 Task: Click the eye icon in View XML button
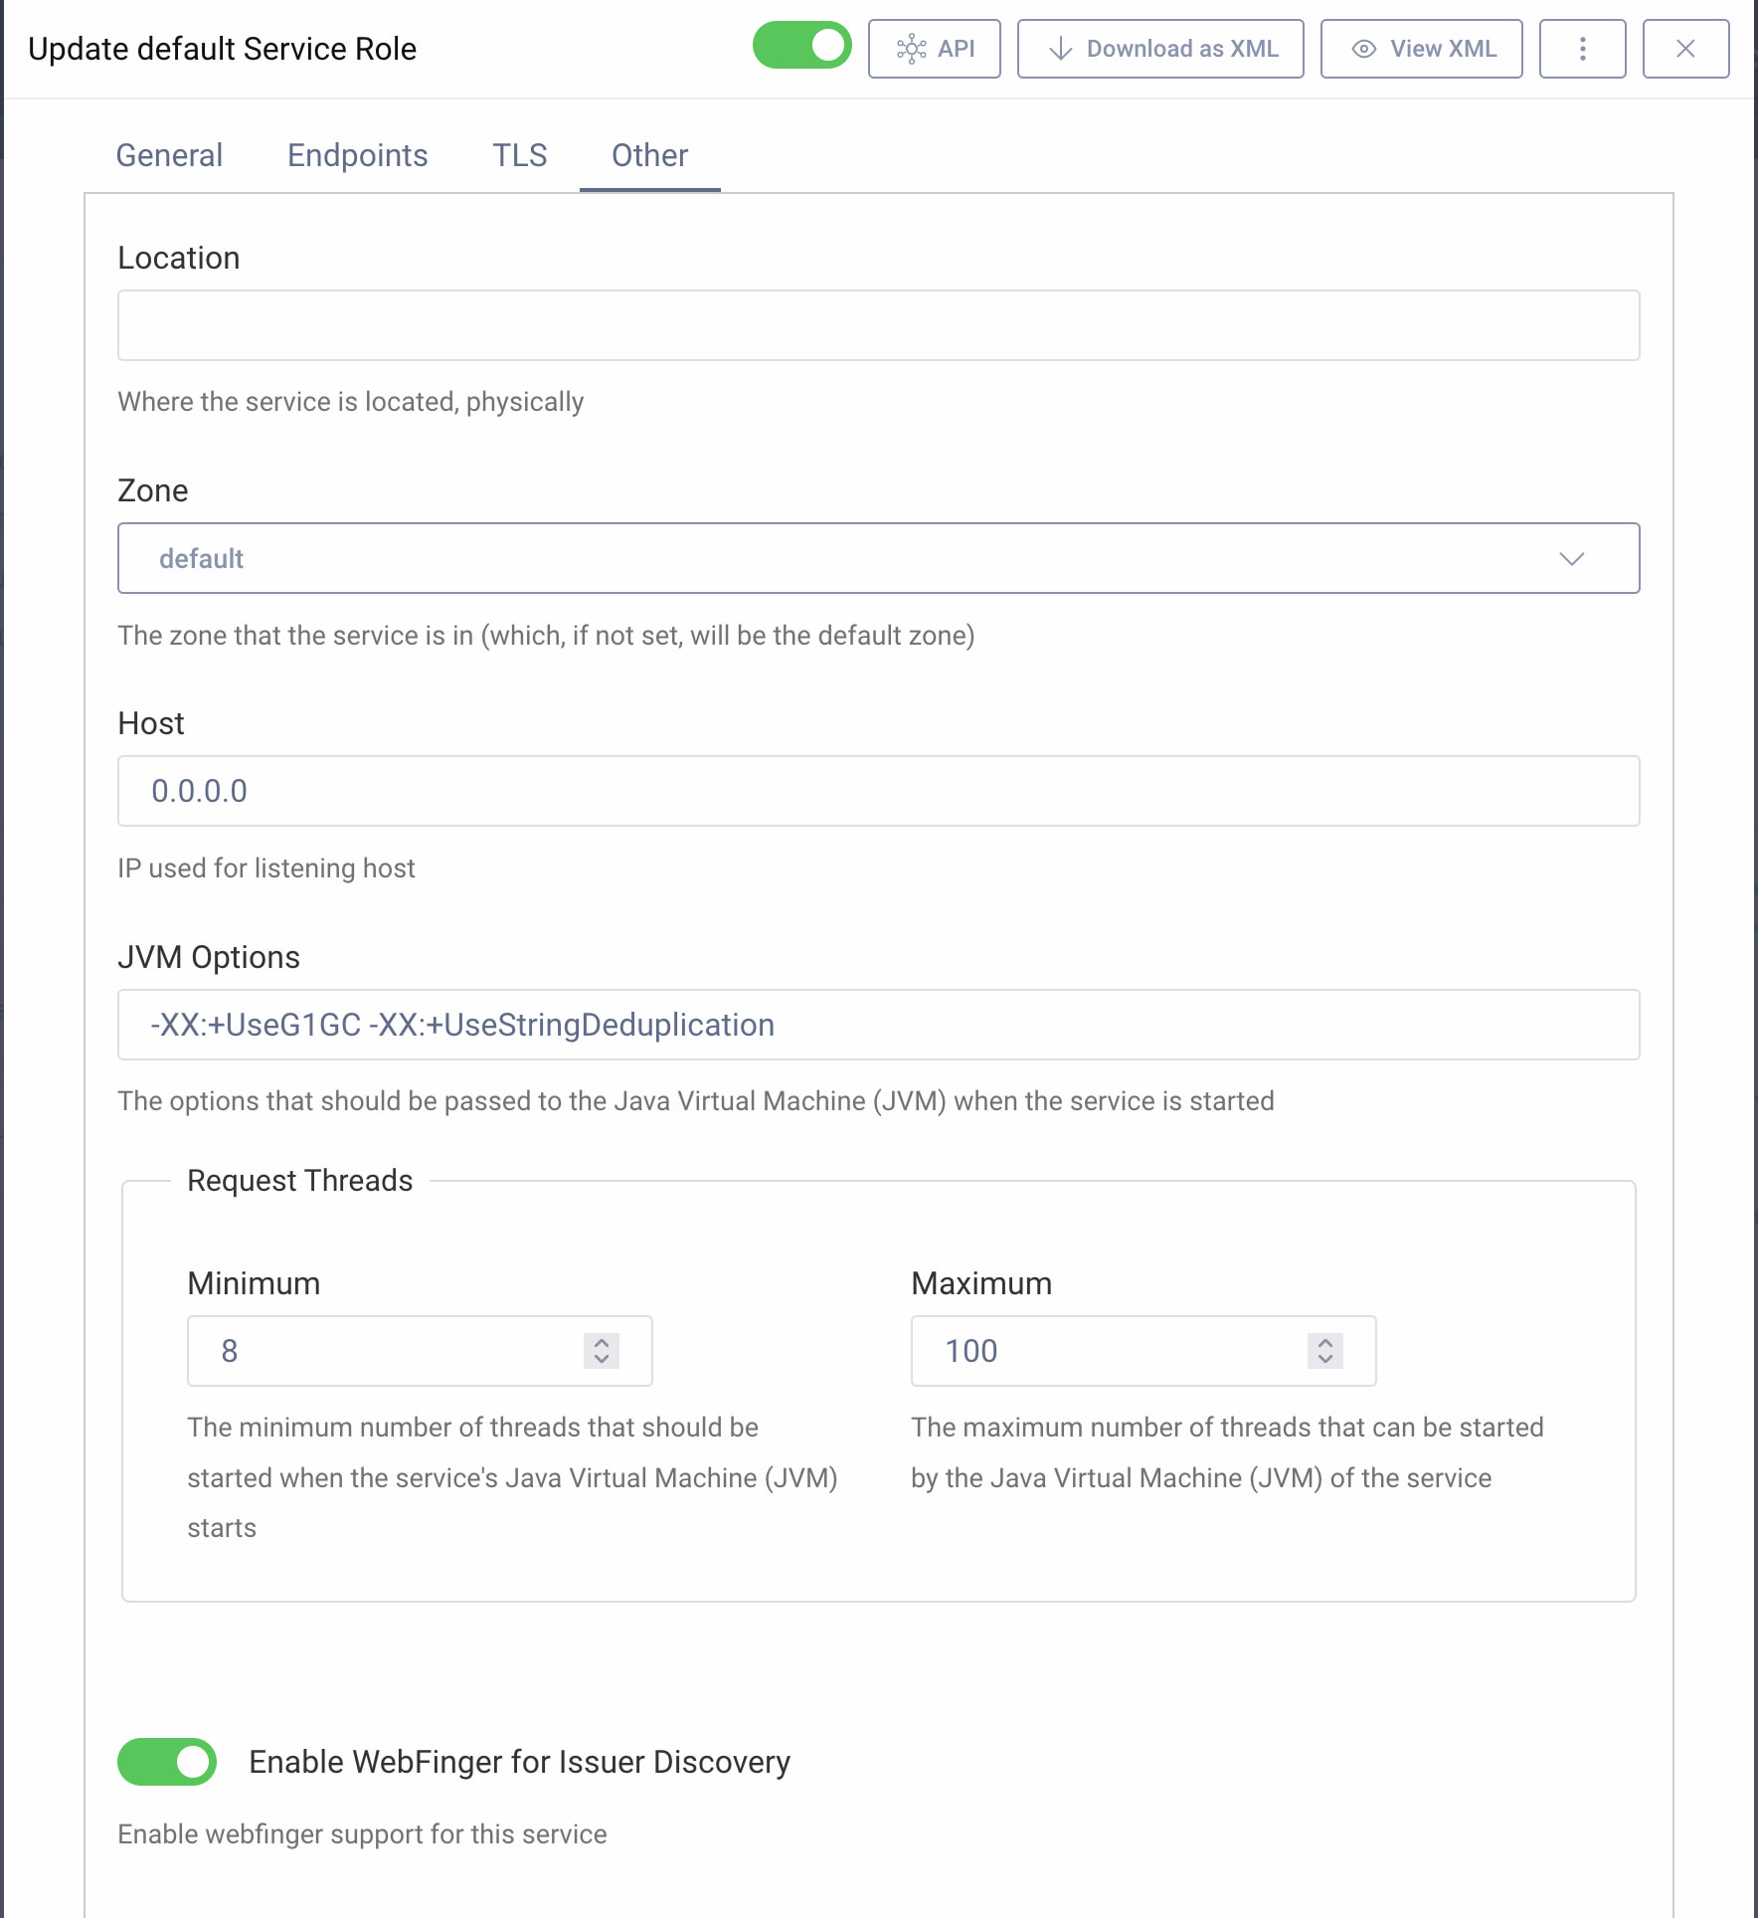pos(1363,48)
